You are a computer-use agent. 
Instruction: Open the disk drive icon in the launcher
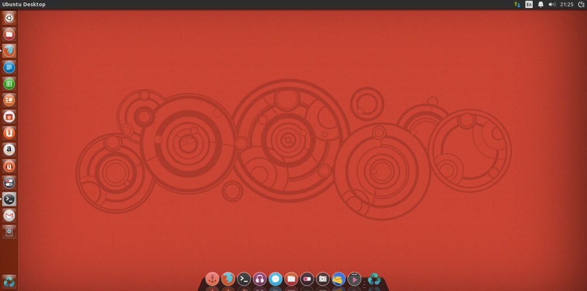pos(9,232)
